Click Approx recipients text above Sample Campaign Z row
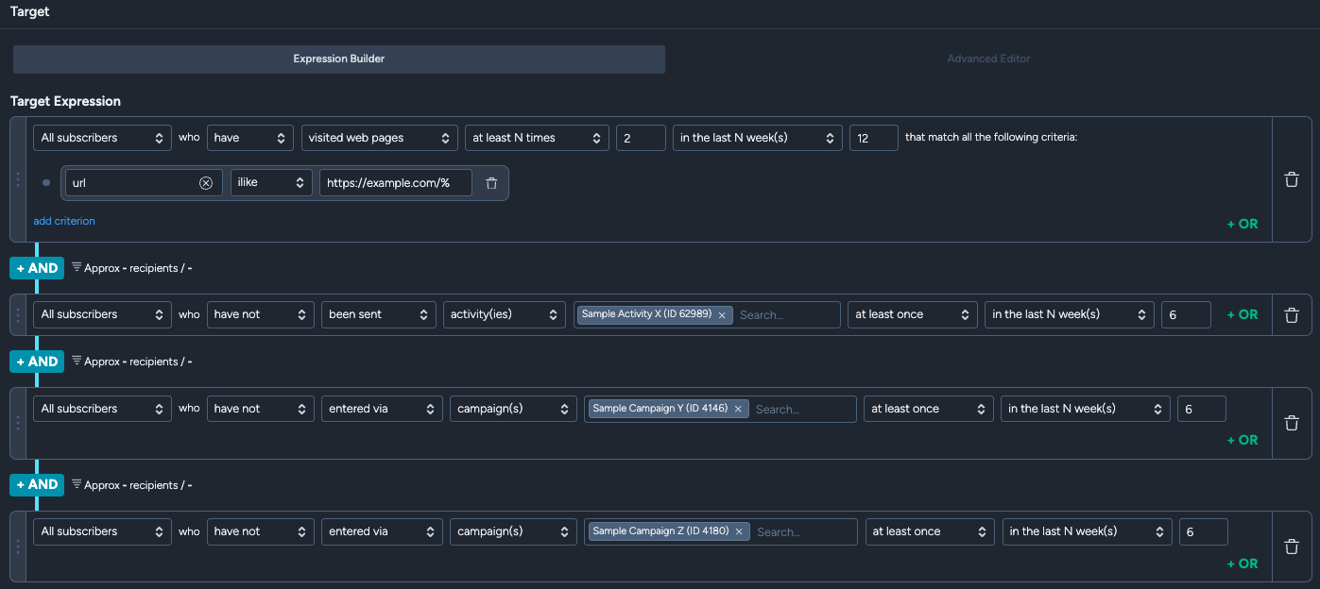 (138, 485)
